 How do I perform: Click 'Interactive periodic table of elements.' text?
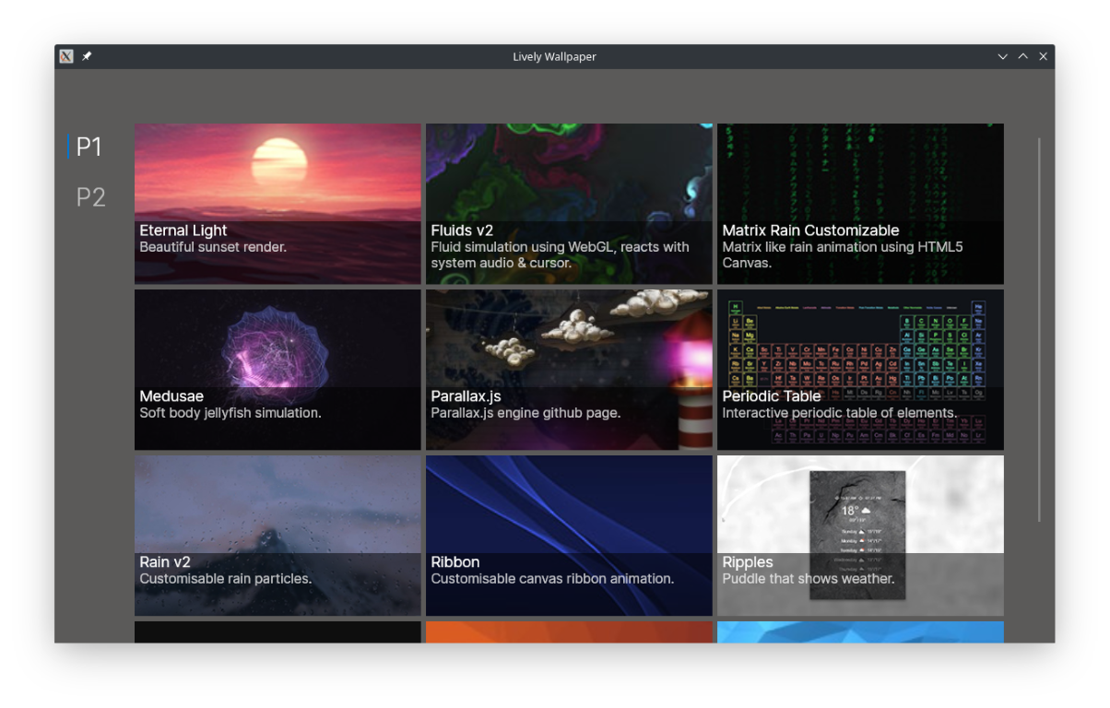point(840,413)
